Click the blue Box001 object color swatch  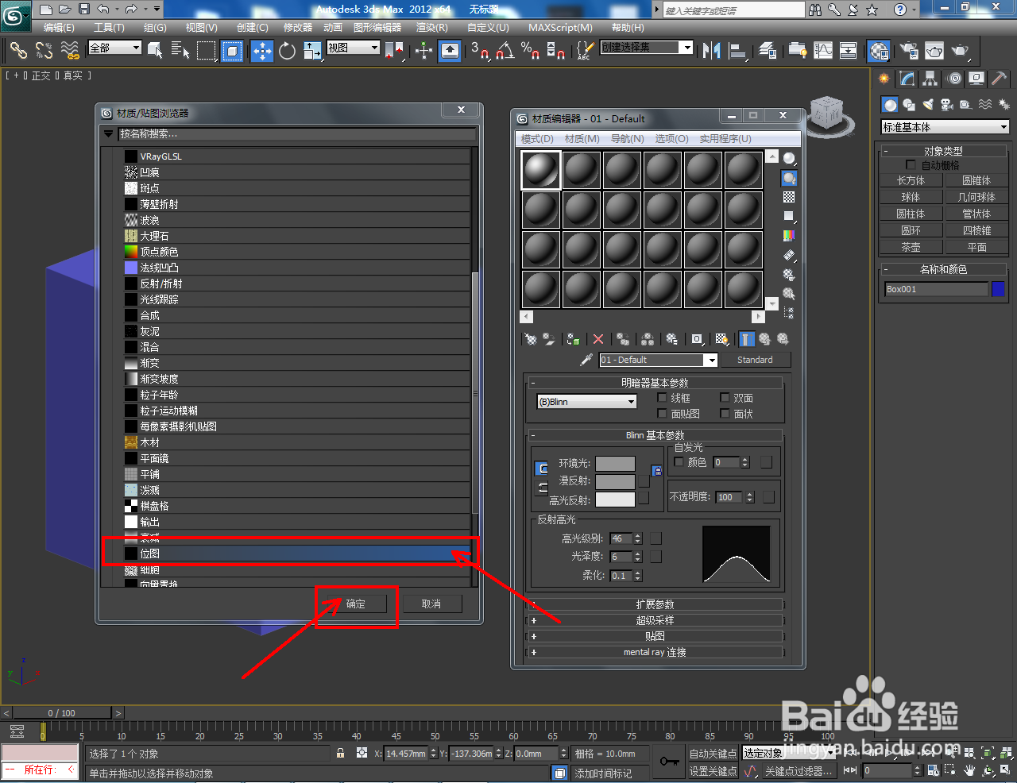point(998,289)
